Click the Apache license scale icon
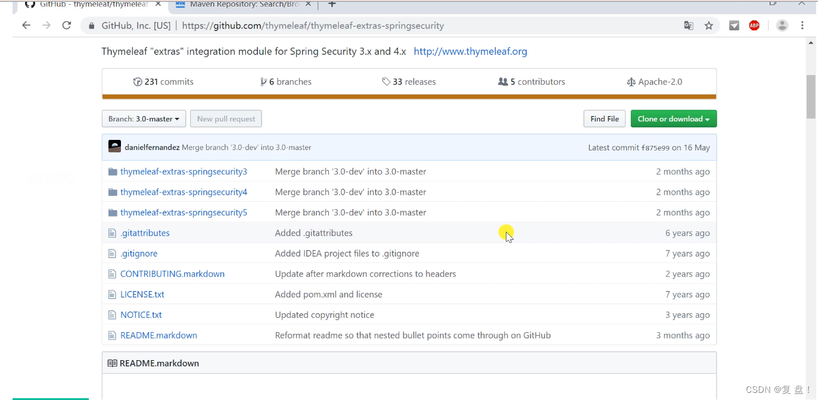Screen dimensions: 818x400 [631, 82]
